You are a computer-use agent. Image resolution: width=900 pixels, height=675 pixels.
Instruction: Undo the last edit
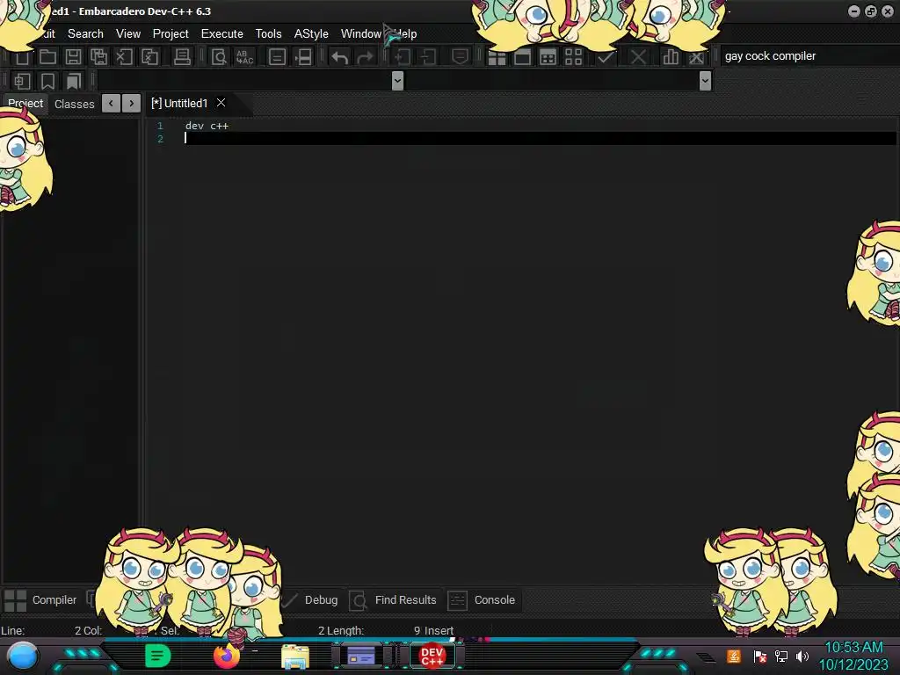click(x=340, y=56)
